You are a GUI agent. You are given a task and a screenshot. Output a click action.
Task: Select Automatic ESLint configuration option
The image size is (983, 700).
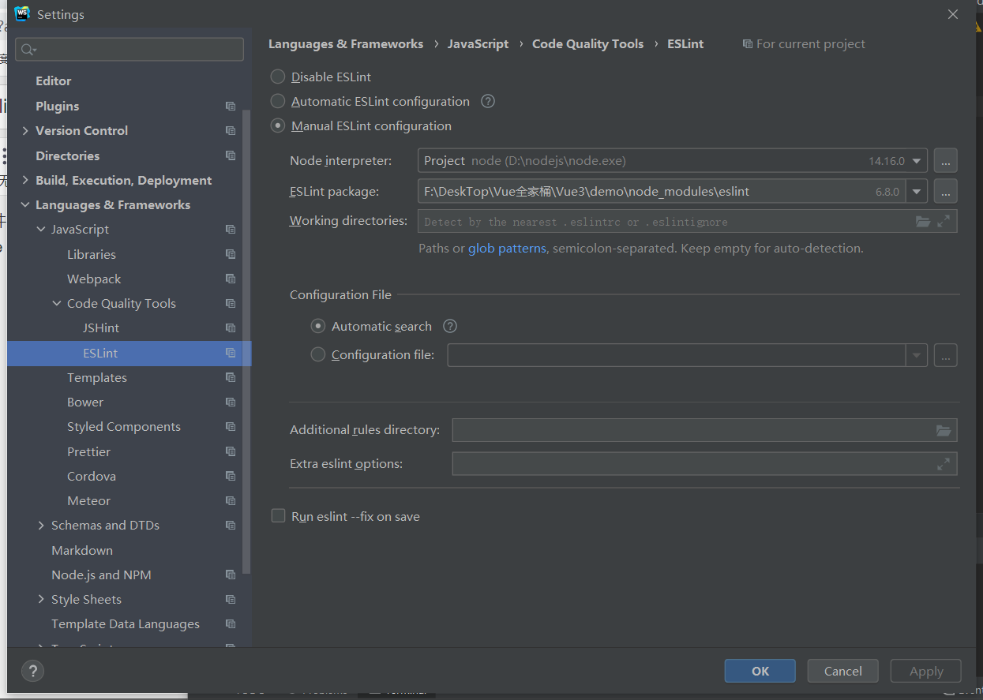coord(278,101)
